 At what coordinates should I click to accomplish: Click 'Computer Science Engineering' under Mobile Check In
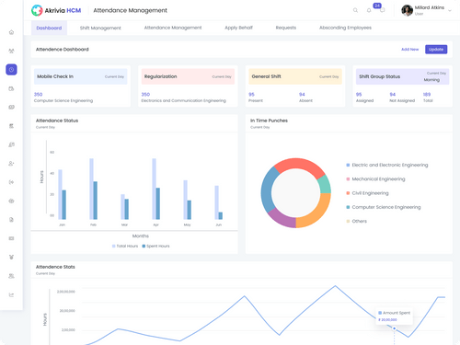point(63,100)
